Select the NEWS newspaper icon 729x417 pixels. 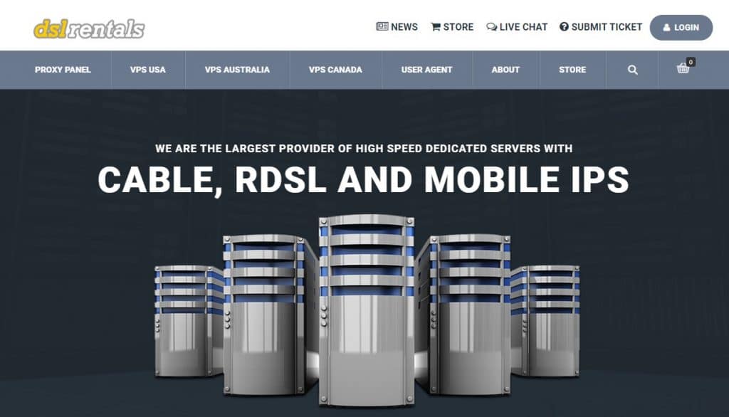pos(382,27)
